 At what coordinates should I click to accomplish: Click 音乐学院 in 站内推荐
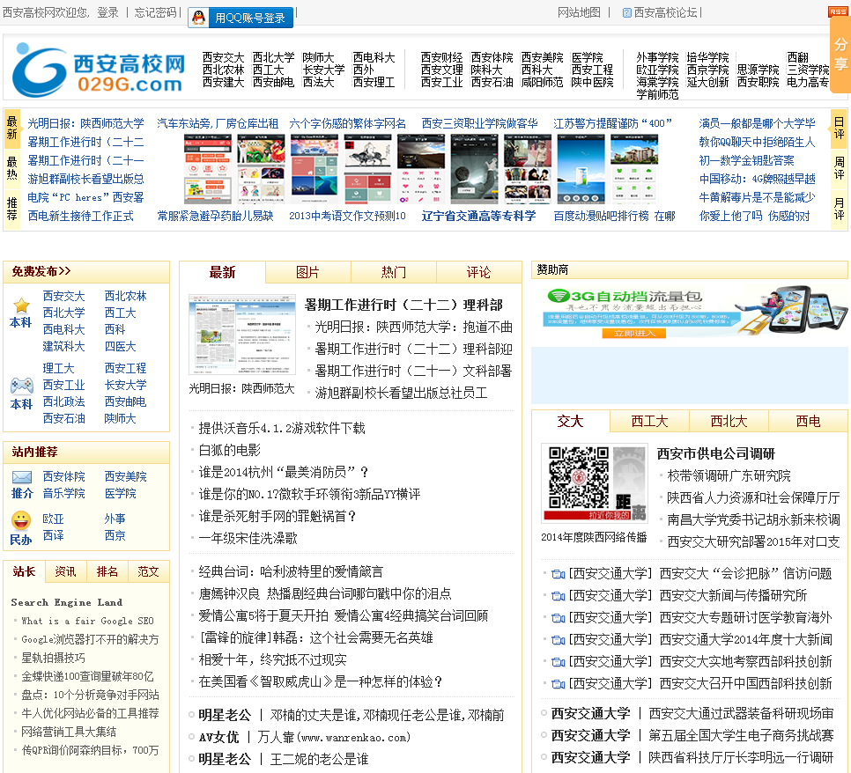tap(64, 493)
